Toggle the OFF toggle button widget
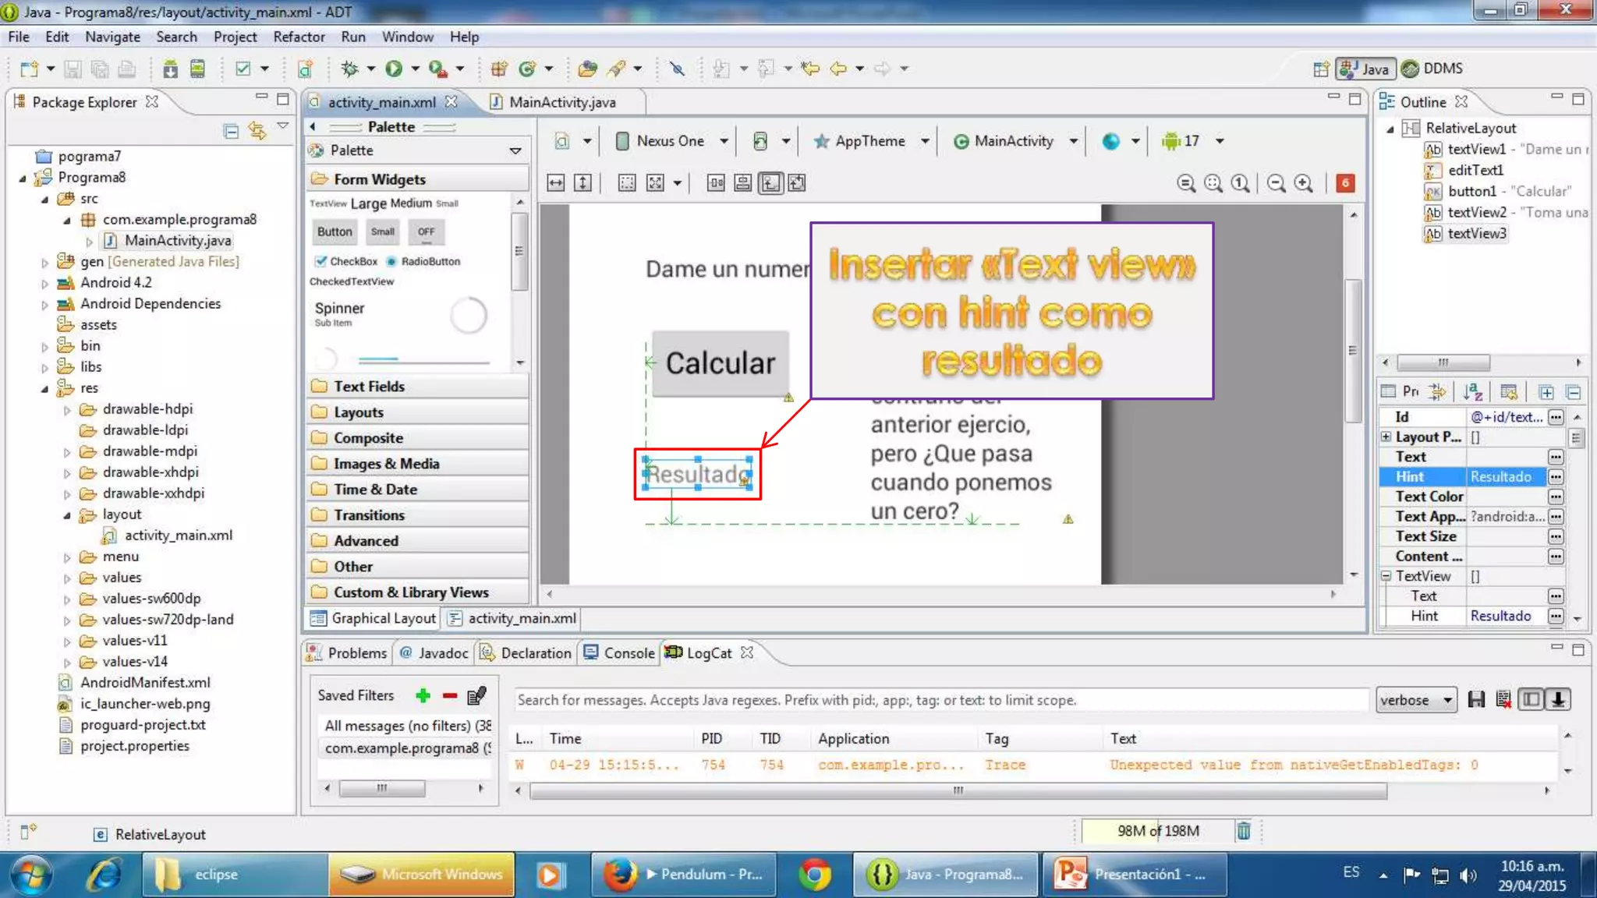This screenshot has height=898, width=1597. (x=426, y=232)
